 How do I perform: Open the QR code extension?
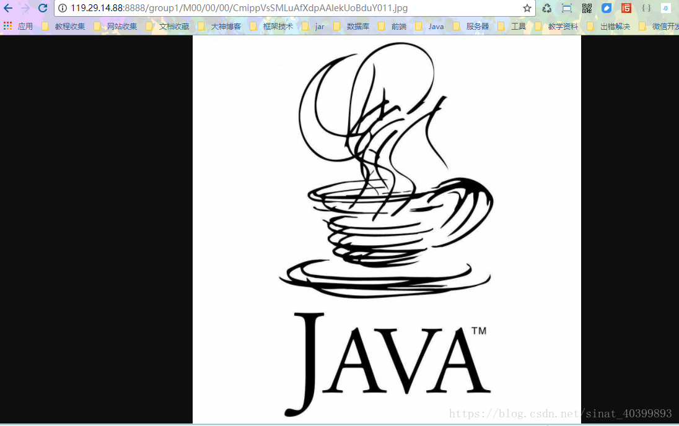coord(587,8)
